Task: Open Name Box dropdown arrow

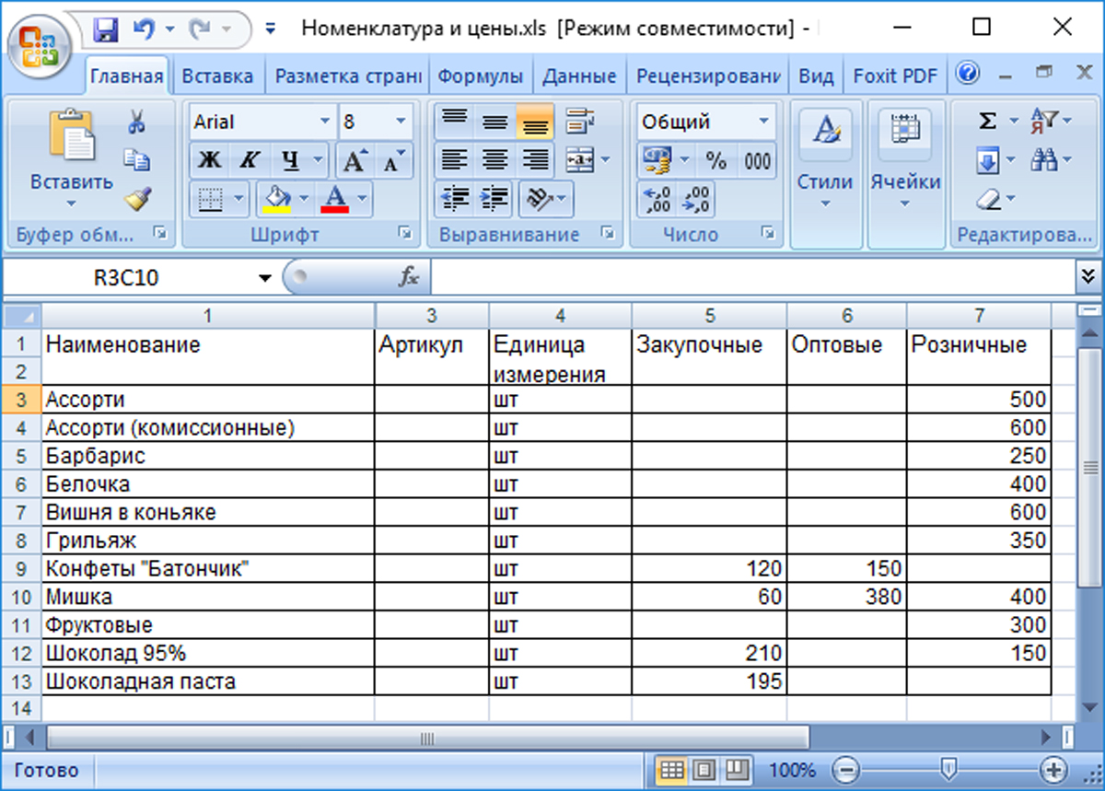Action: click(265, 277)
